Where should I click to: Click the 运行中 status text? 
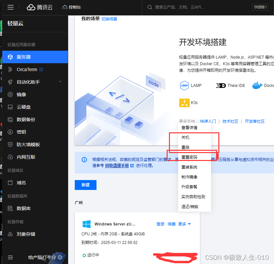point(93,255)
